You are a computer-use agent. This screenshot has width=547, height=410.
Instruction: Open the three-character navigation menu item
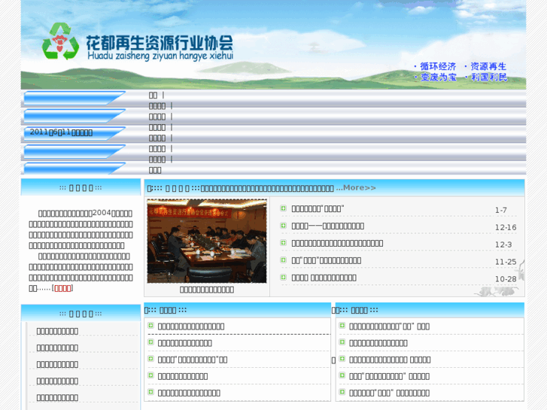tap(155, 170)
